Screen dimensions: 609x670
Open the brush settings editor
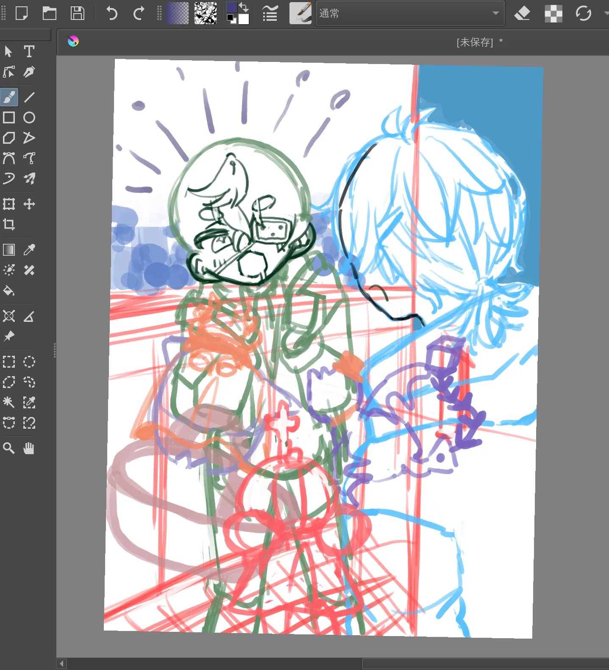[x=270, y=13]
